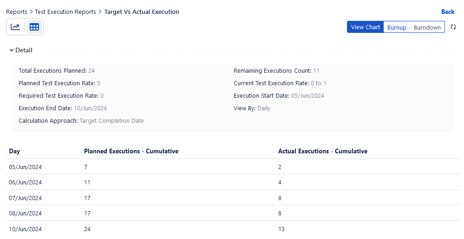Click Execution End Date 10/Jun/2024 value
This screenshot has width=464, height=239.
(x=90, y=108)
